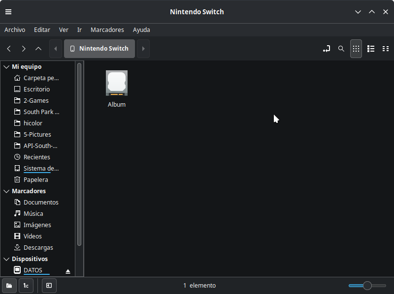Open Documentos bookmark
The image size is (394, 294).
pyautogui.click(x=38, y=203)
